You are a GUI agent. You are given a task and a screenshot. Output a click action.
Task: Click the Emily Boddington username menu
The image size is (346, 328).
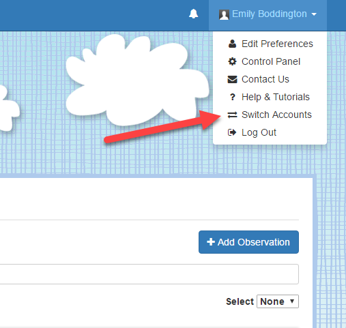coord(268,14)
